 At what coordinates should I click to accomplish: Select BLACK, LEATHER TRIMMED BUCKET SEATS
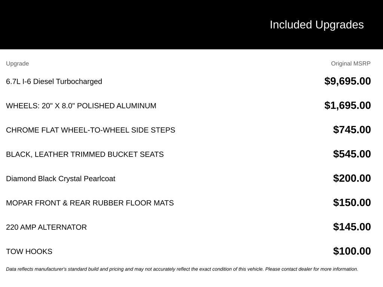tap(85, 154)
